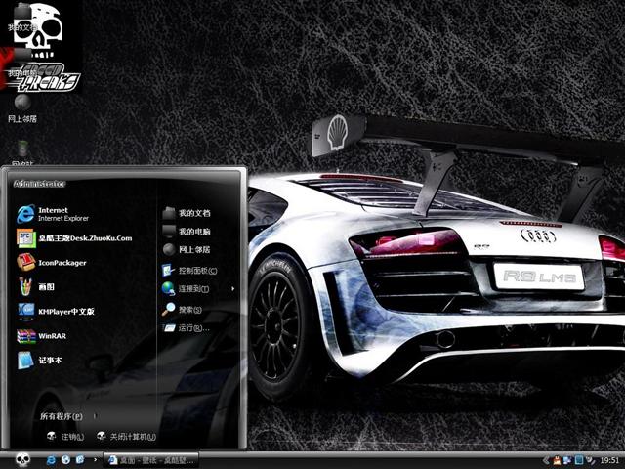Open 我的文档 desktop icon

tap(22, 20)
